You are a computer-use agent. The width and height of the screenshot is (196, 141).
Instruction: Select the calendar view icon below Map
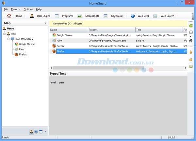tap(41, 131)
